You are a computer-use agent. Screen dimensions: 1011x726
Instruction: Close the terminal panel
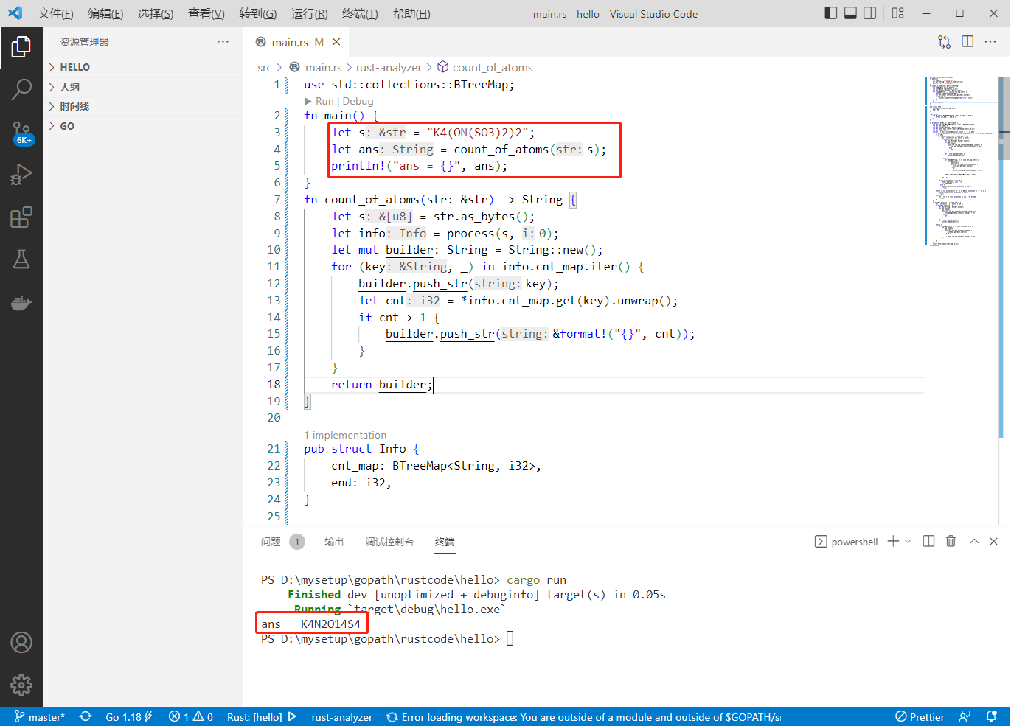pos(993,541)
